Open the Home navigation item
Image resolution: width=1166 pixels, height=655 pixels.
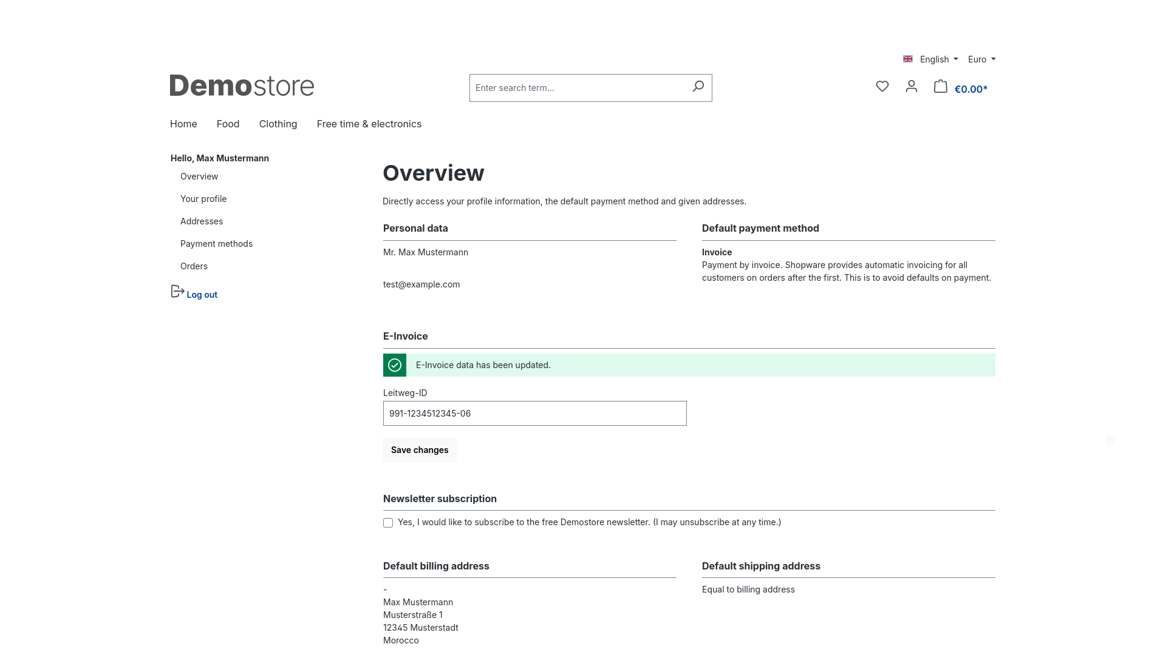183,124
